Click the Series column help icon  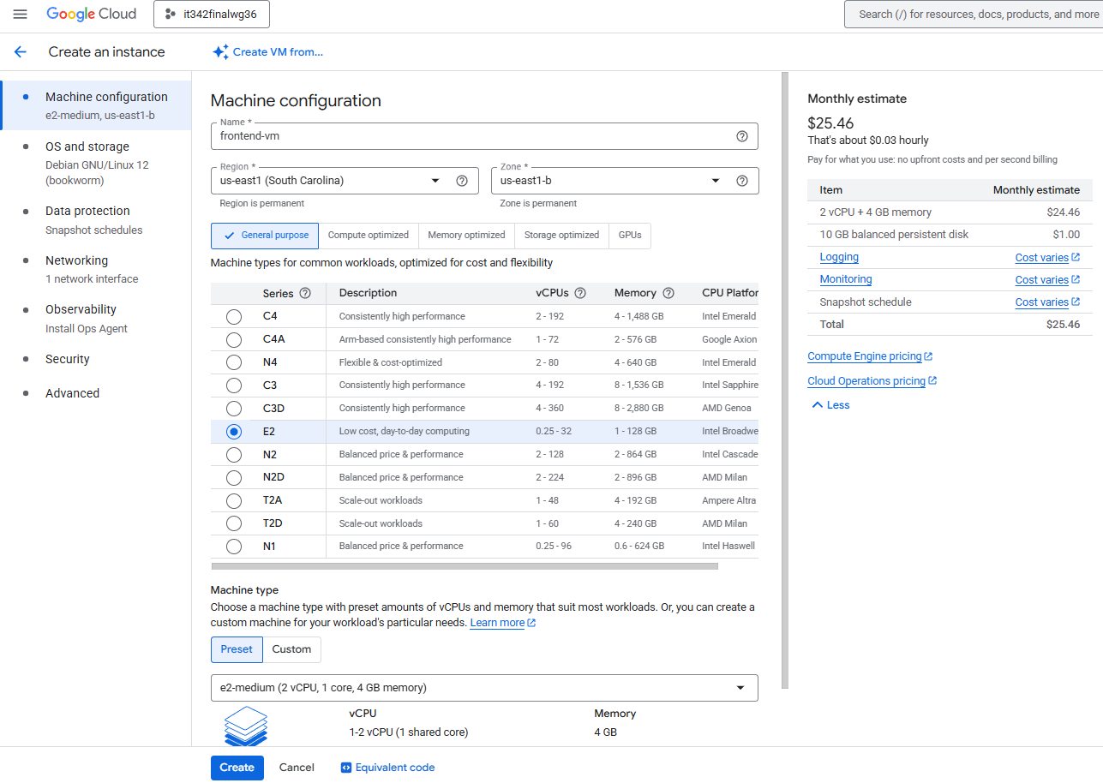tap(305, 293)
